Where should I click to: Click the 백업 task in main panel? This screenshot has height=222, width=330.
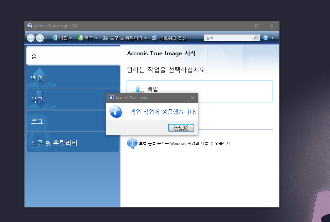pyautogui.click(x=200, y=91)
